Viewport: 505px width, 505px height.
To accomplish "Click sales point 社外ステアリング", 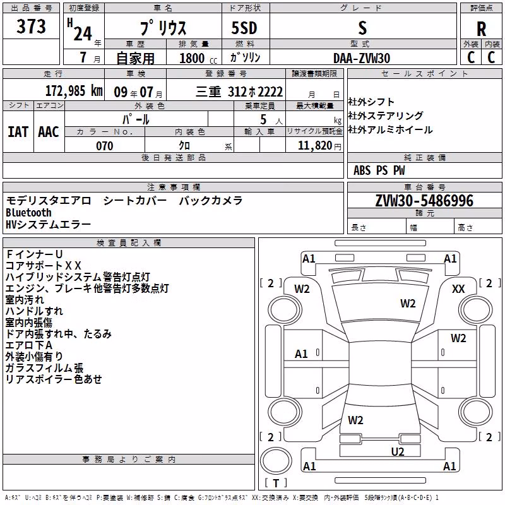I will (x=386, y=116).
